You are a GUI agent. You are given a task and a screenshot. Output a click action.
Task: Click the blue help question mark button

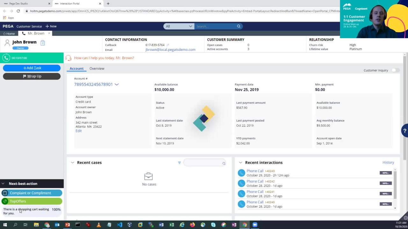[x=404, y=131]
